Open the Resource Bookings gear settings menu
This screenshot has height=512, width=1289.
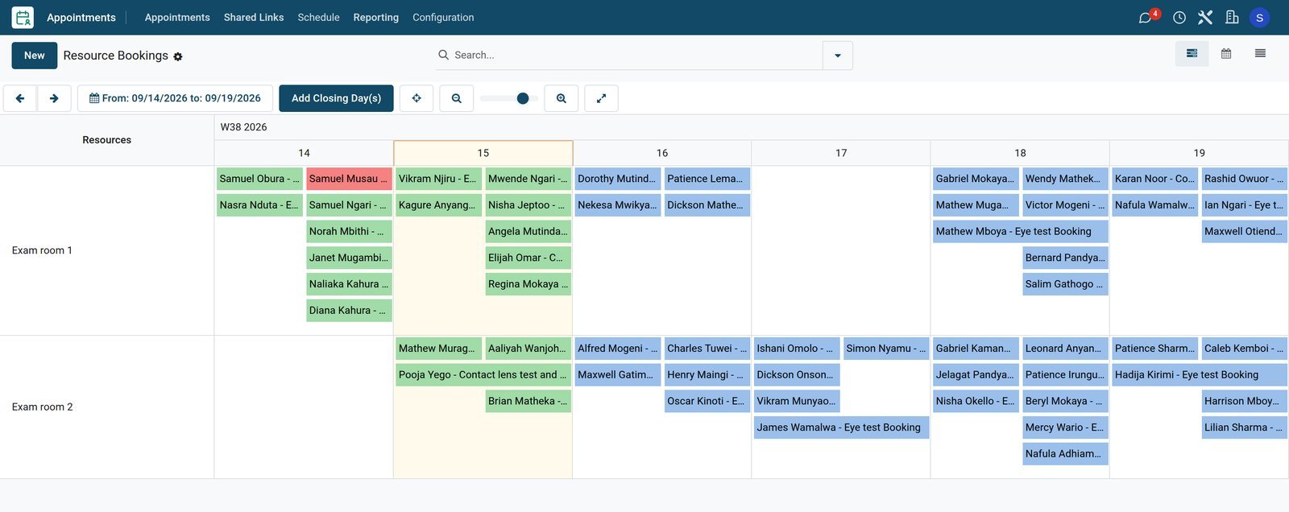[178, 56]
